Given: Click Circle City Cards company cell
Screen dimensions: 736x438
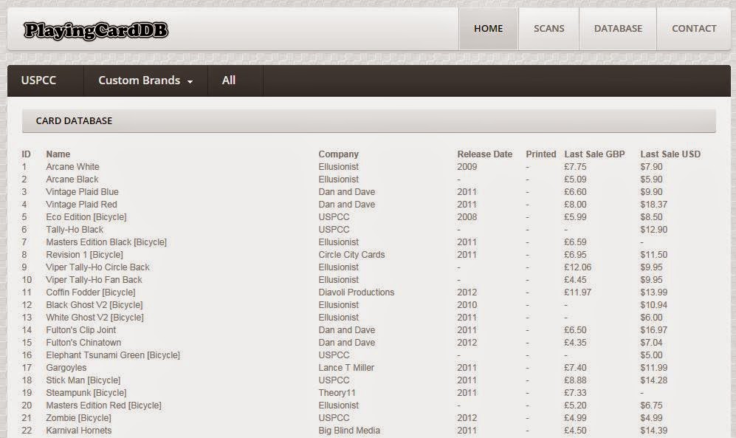Looking at the screenshot, I should 351,254.
